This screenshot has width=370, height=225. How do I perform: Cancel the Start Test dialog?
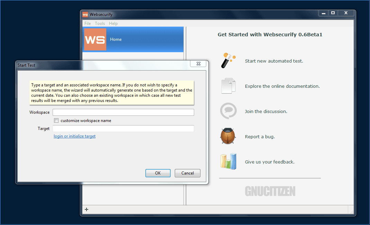(x=188, y=173)
